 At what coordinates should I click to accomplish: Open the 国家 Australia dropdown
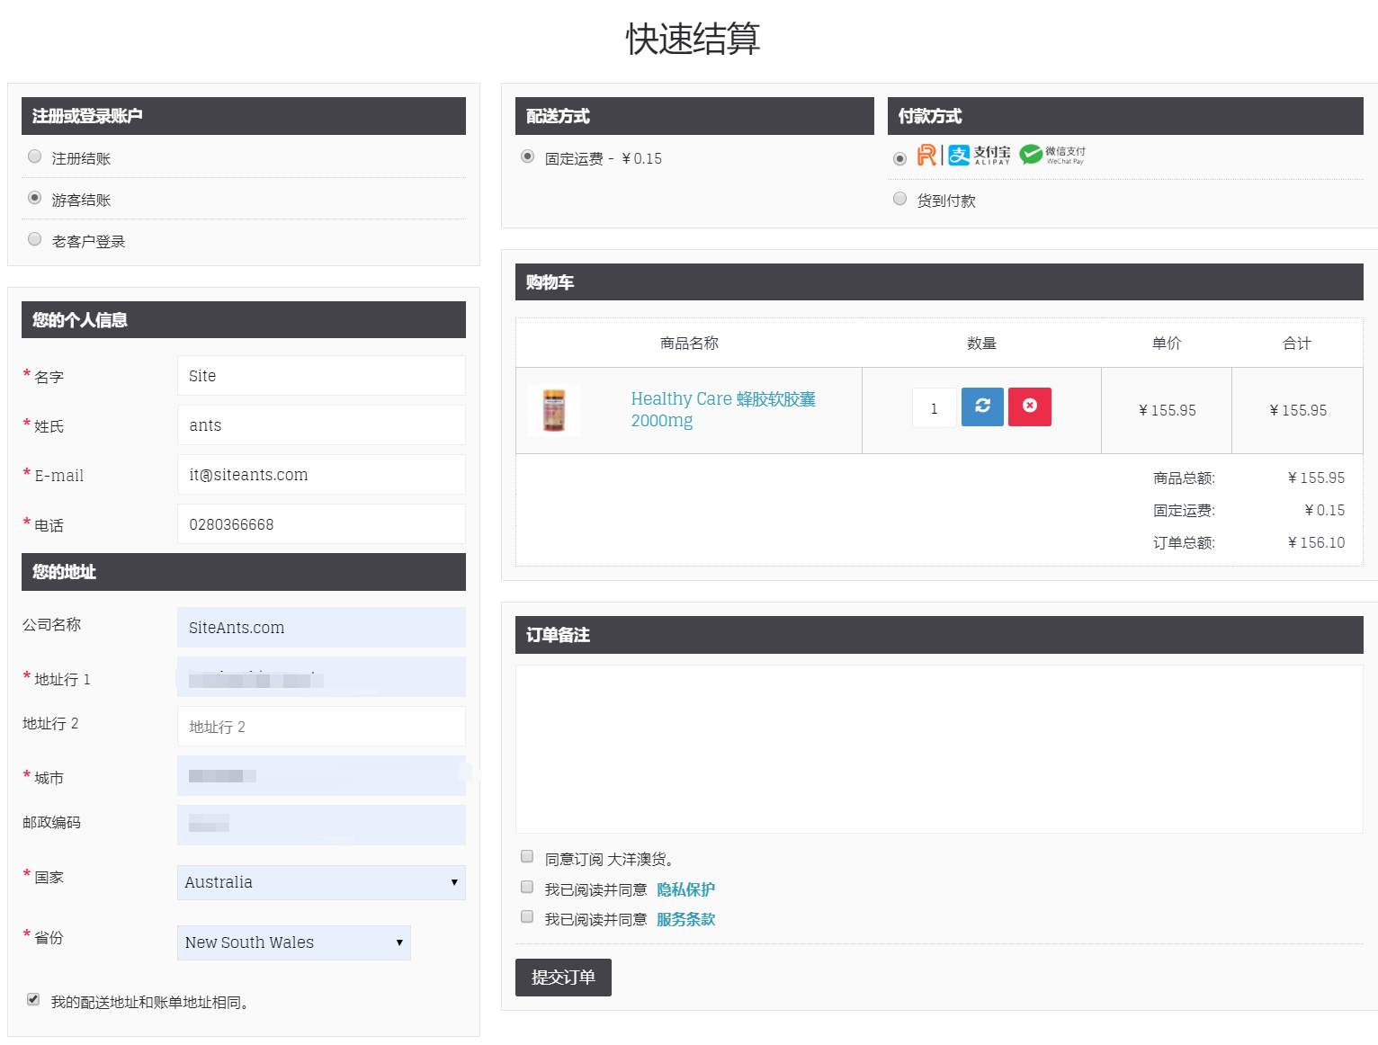321,882
